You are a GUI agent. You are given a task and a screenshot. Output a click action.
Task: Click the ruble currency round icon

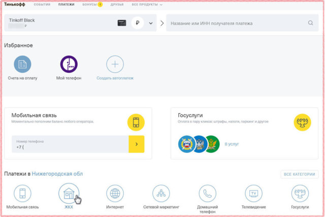[x=138, y=23]
